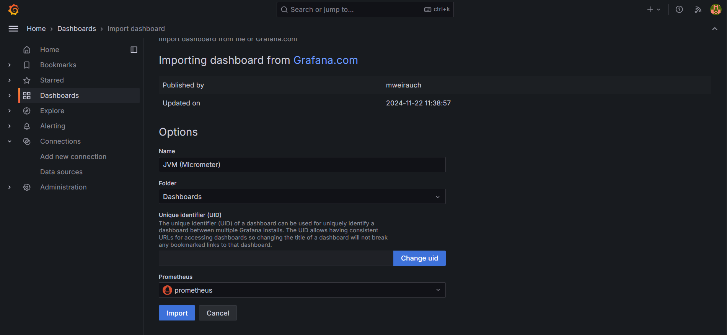The image size is (727, 335).
Task: Select Data sources menu item
Action: point(61,172)
